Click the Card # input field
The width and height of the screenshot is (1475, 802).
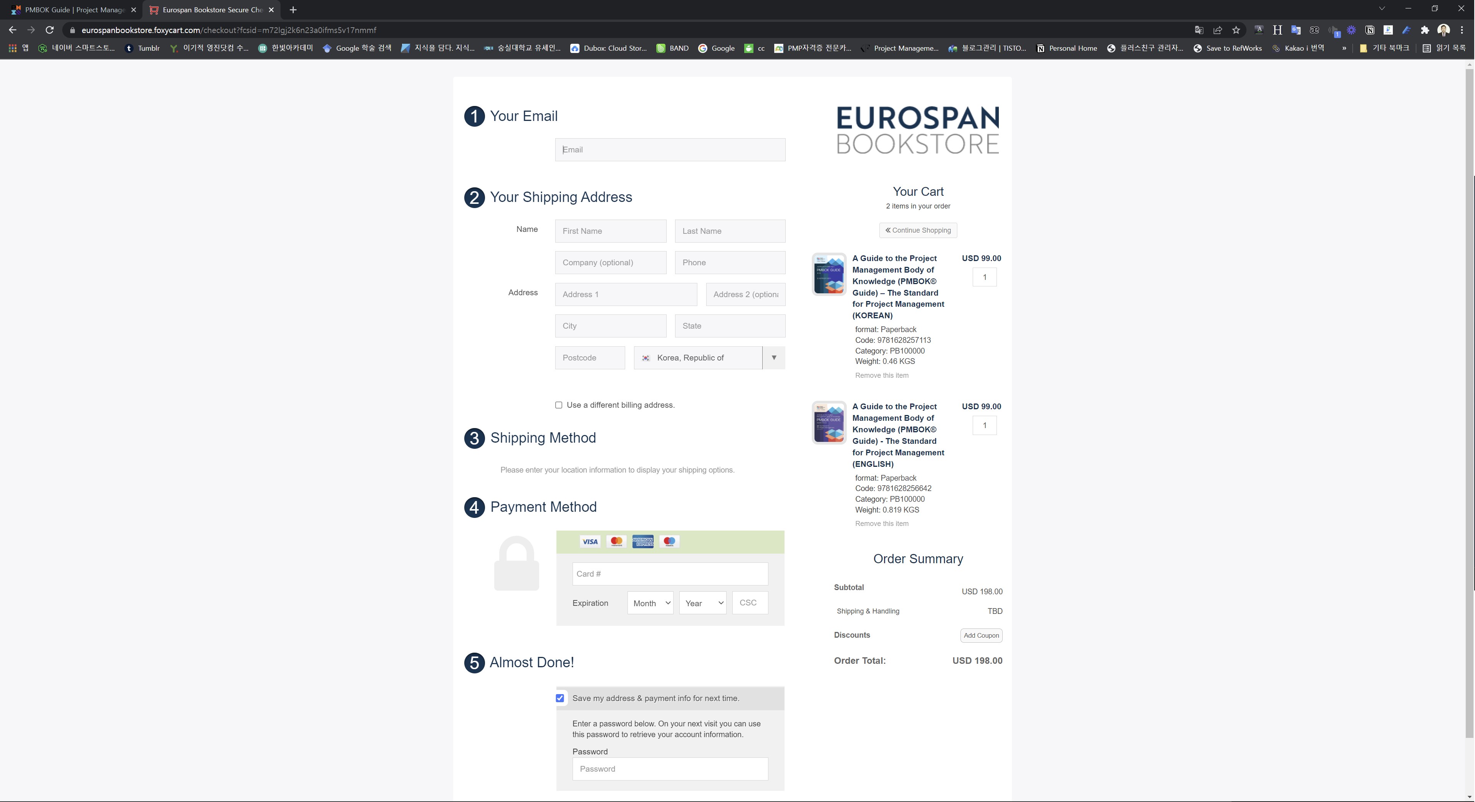670,574
